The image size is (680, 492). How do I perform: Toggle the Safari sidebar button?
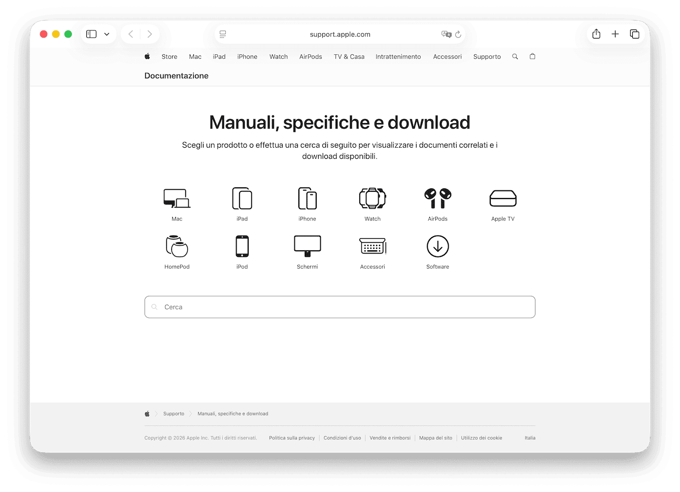tap(91, 34)
